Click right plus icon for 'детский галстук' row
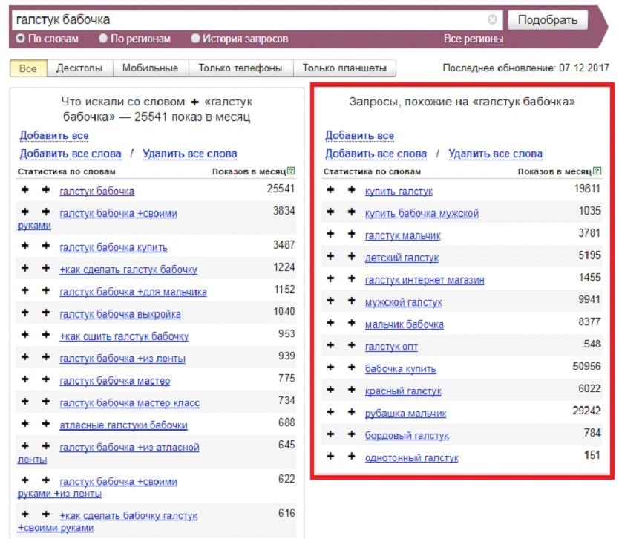Image resolution: width=619 pixels, height=539 pixels. 351,256
